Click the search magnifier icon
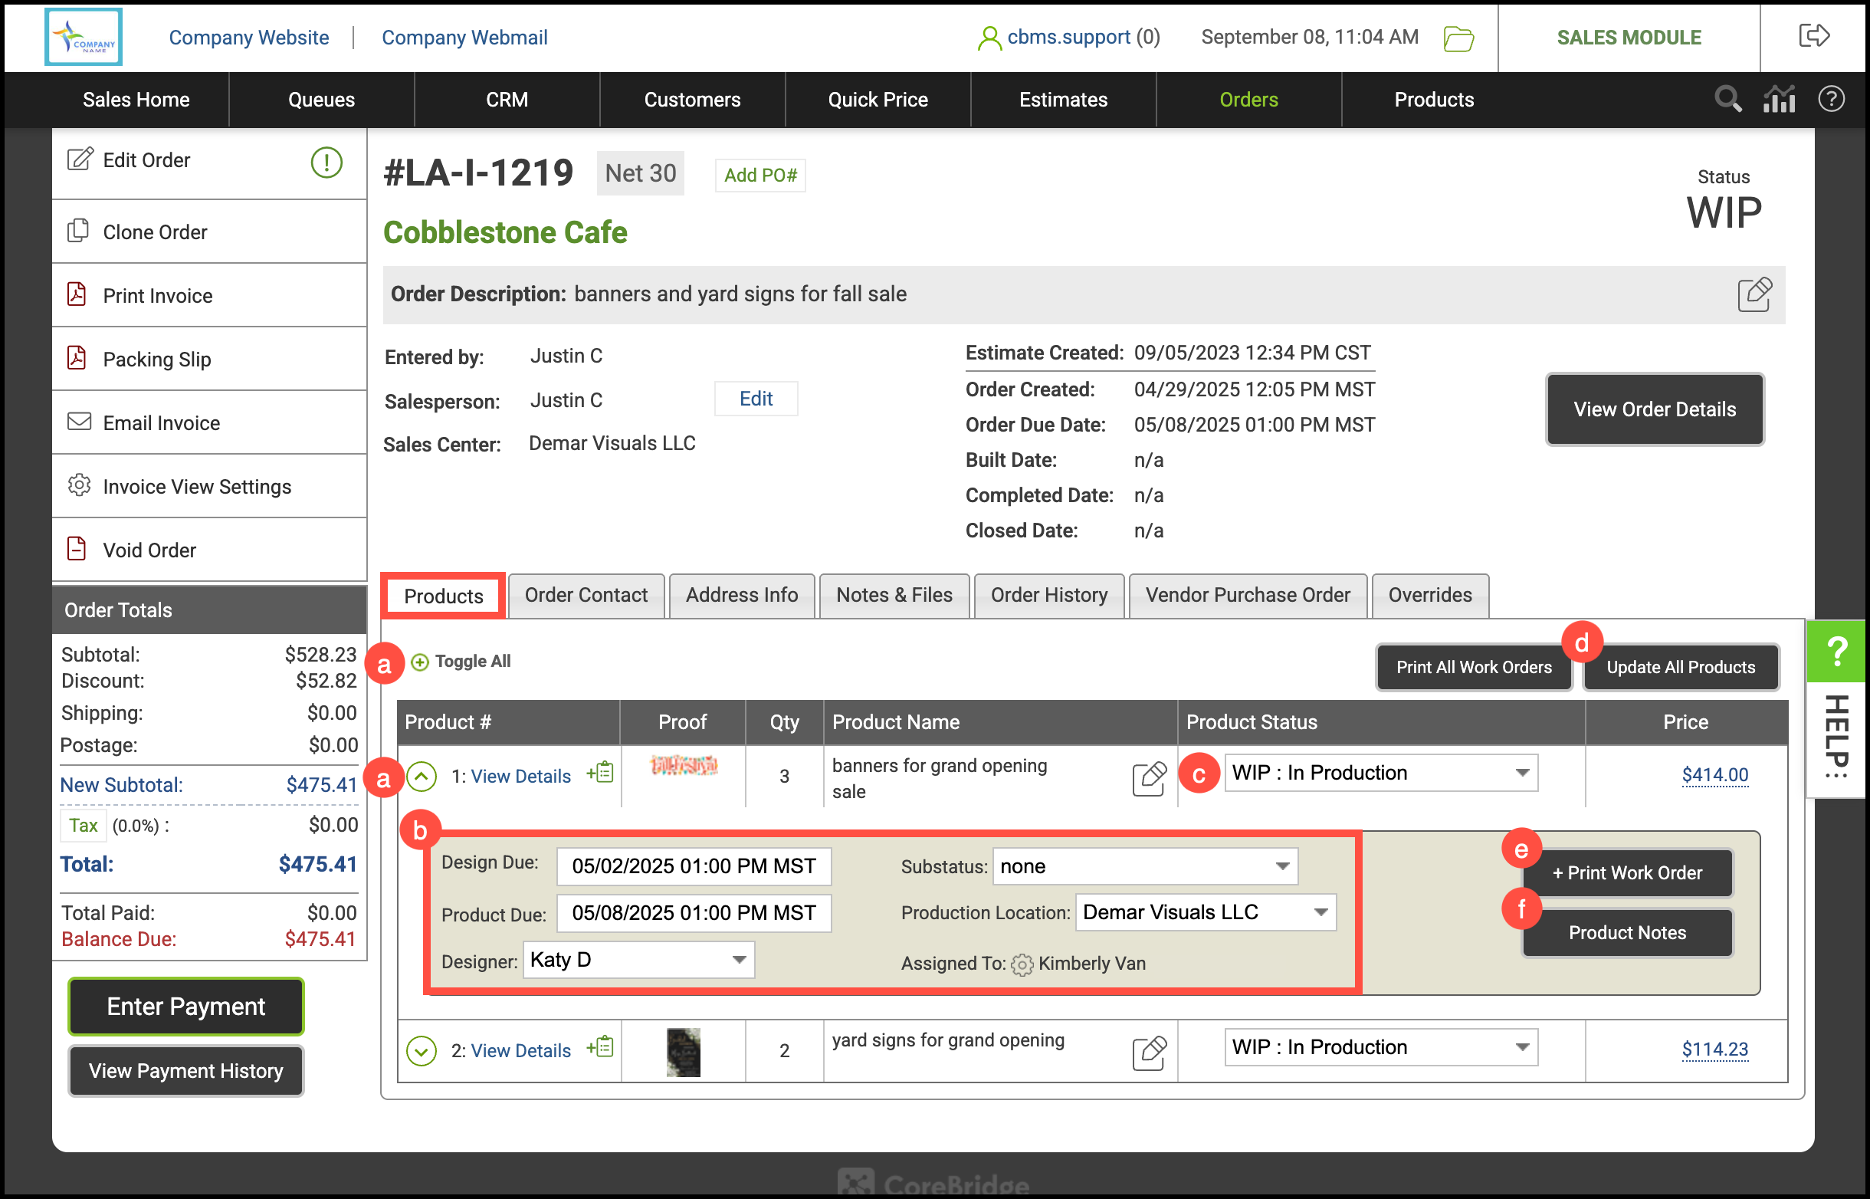1870x1199 pixels. tap(1727, 99)
